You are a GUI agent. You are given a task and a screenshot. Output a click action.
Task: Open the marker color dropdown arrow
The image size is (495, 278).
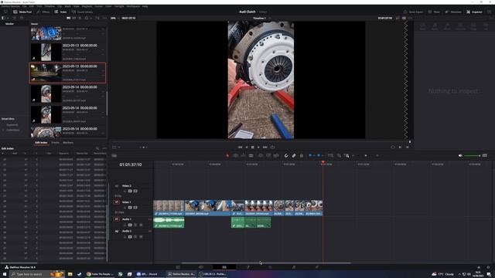tap(323, 155)
